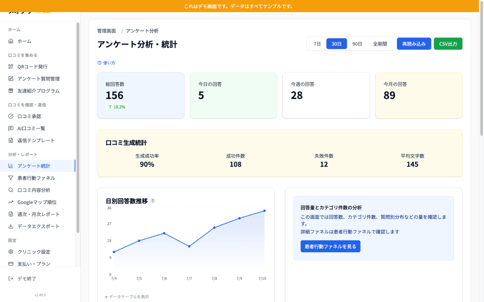Open クリニック設定 page

pos(38,252)
